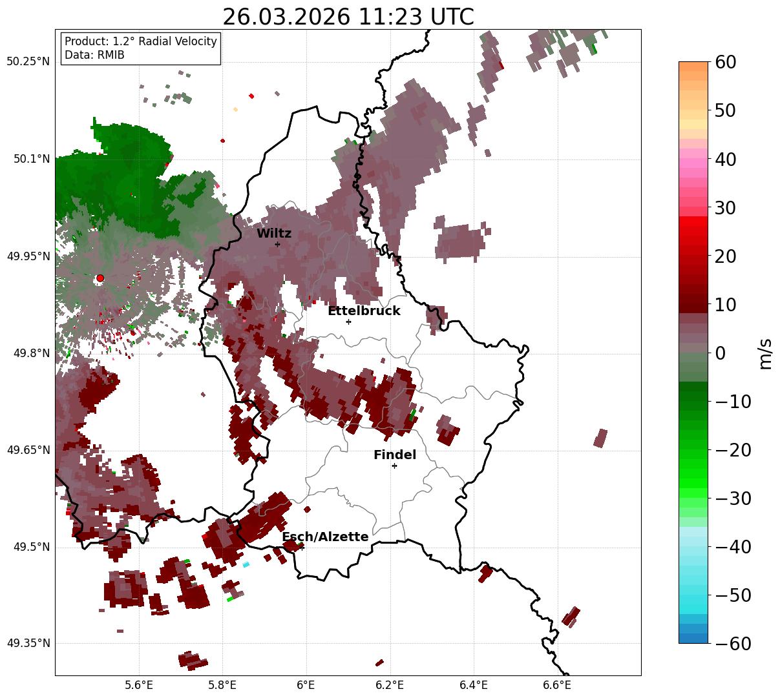Click the colorbar −10 tick label
The image size is (780, 698).
(x=733, y=402)
